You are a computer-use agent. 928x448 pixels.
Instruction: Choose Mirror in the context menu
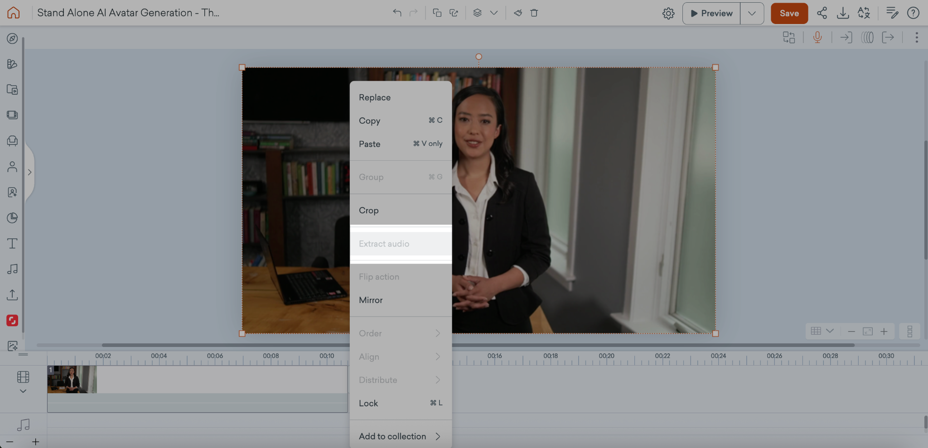click(371, 300)
